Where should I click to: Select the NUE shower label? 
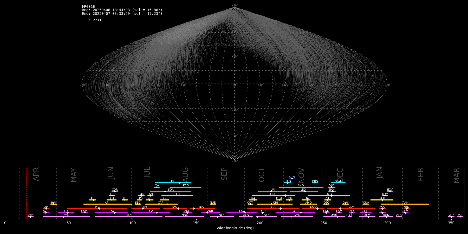tap(213, 203)
